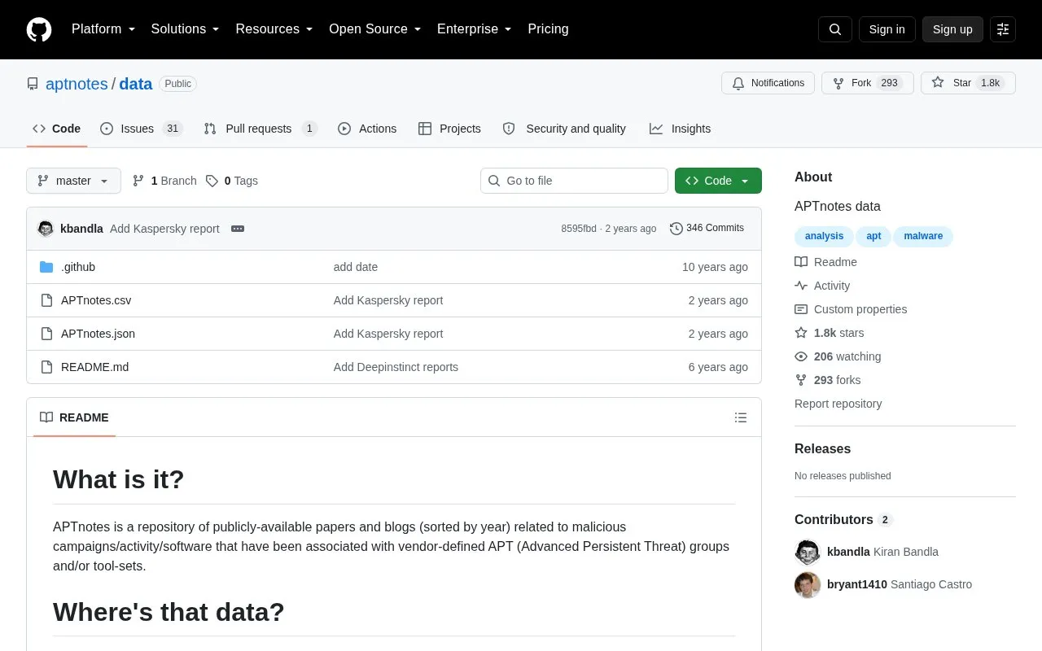Screen dimensions: 1042x651
Task: Open the 346 Commits history link
Action: [707, 229]
